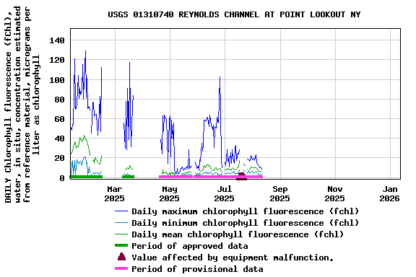Click the Value affected by equipment malfunction legend text

(233, 258)
